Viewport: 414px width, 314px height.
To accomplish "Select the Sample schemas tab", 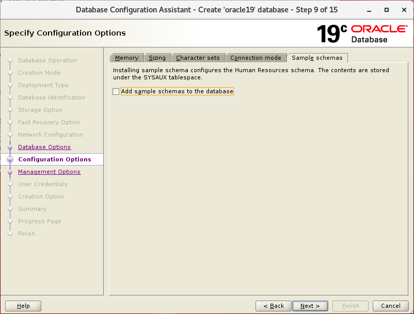I will (317, 58).
